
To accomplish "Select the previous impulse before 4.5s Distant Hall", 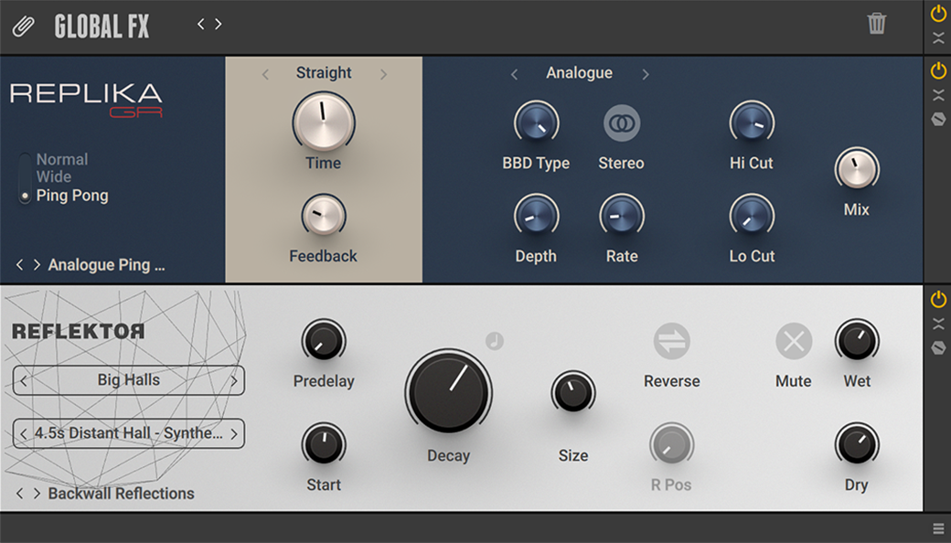I will 23,434.
